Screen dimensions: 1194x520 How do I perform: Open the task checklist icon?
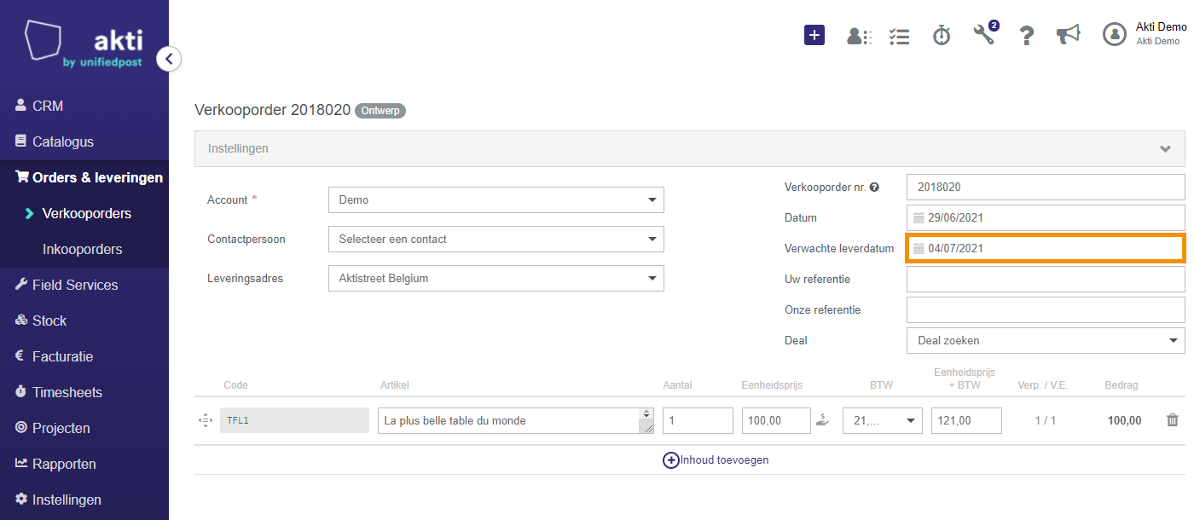[899, 36]
